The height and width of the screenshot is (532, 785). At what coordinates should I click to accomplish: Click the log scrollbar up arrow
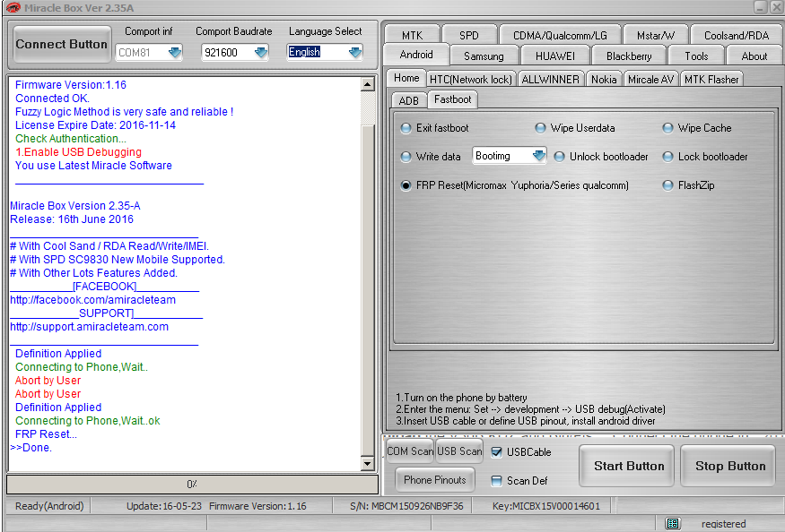[x=368, y=84]
